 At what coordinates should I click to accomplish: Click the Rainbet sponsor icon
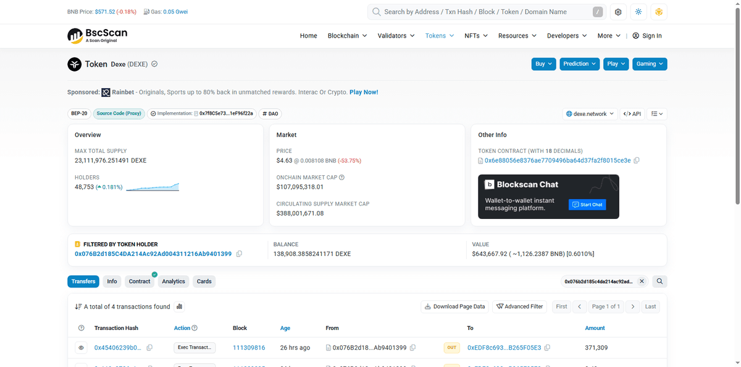tap(106, 93)
